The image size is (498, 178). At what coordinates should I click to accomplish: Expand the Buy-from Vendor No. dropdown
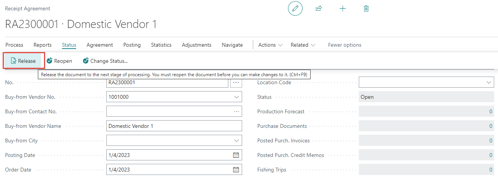[x=236, y=97]
